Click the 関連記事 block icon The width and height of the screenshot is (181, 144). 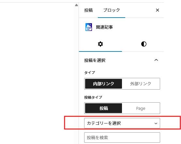89,27
